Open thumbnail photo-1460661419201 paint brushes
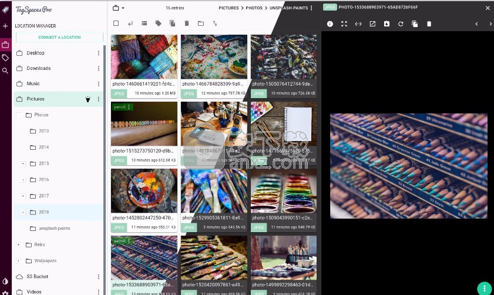Screen dimensions: 494x295 coord(144,57)
